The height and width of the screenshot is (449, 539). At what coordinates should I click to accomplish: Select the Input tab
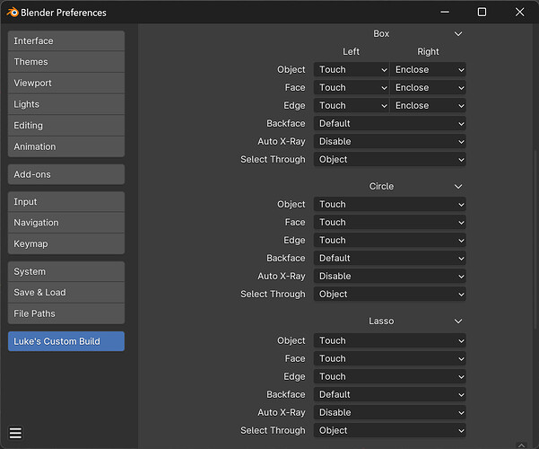pyautogui.click(x=66, y=201)
